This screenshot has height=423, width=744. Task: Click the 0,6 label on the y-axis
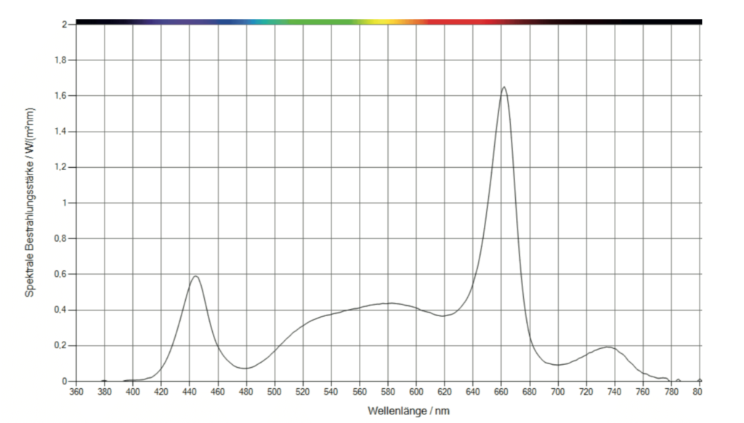61,274
